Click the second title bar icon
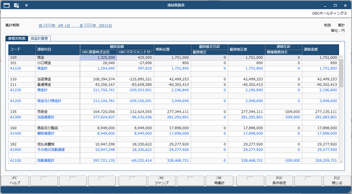352x194 pixels. pos(16,5)
